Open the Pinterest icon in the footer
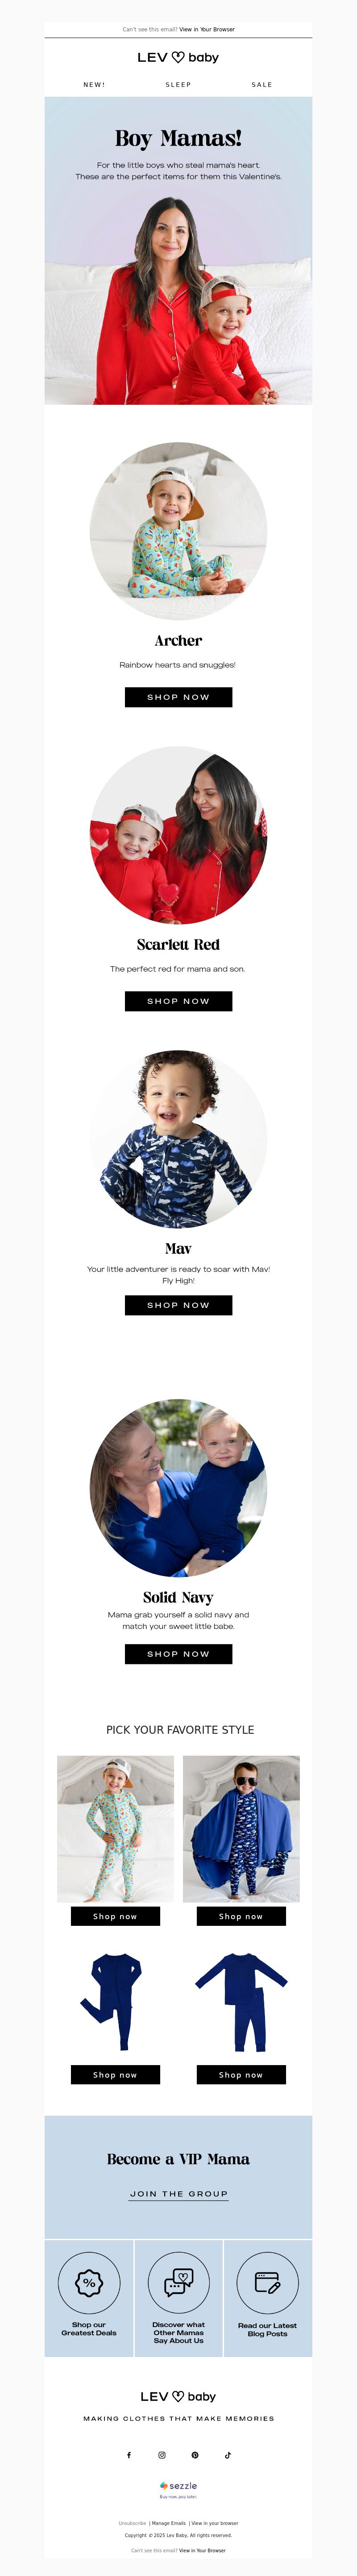Screen dimensions: 357x2576 [195, 2454]
